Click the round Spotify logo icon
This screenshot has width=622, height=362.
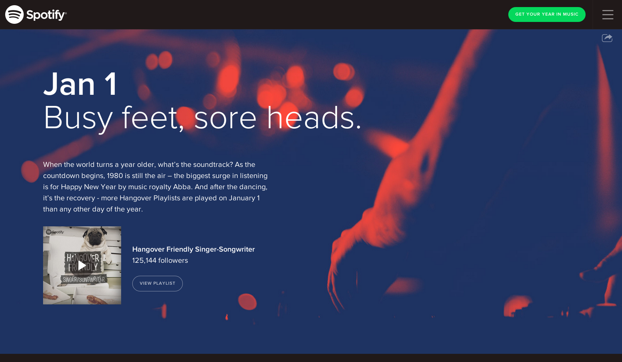pyautogui.click(x=14, y=14)
